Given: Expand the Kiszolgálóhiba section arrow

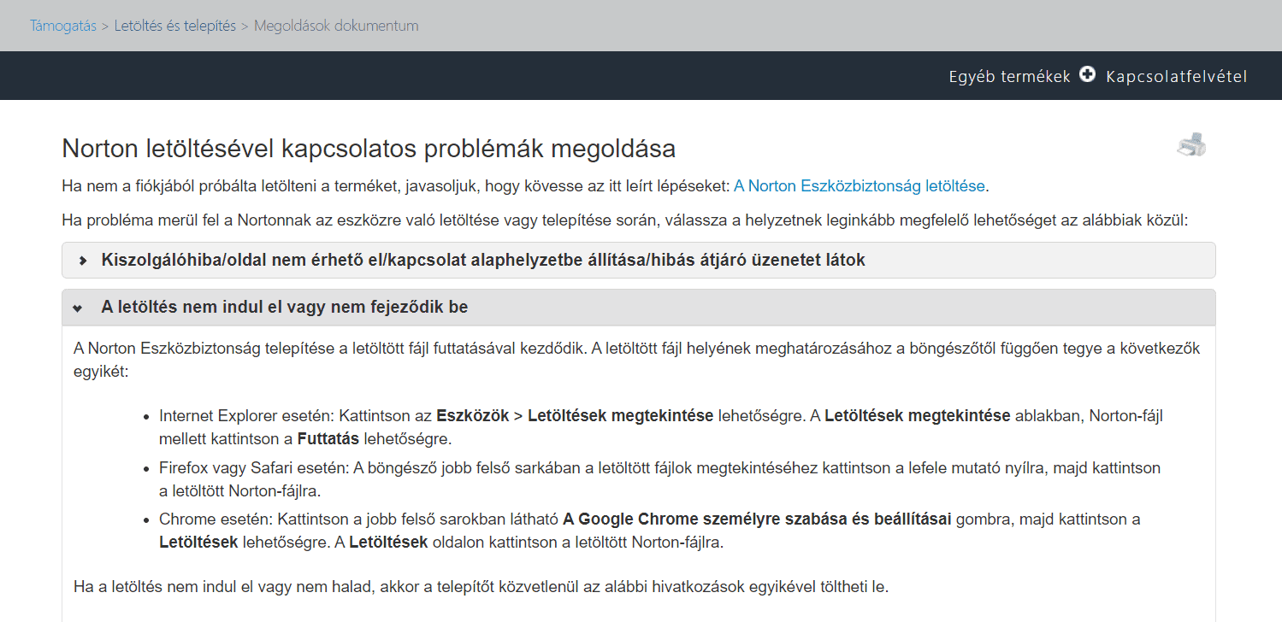Looking at the screenshot, I should coord(83,261).
